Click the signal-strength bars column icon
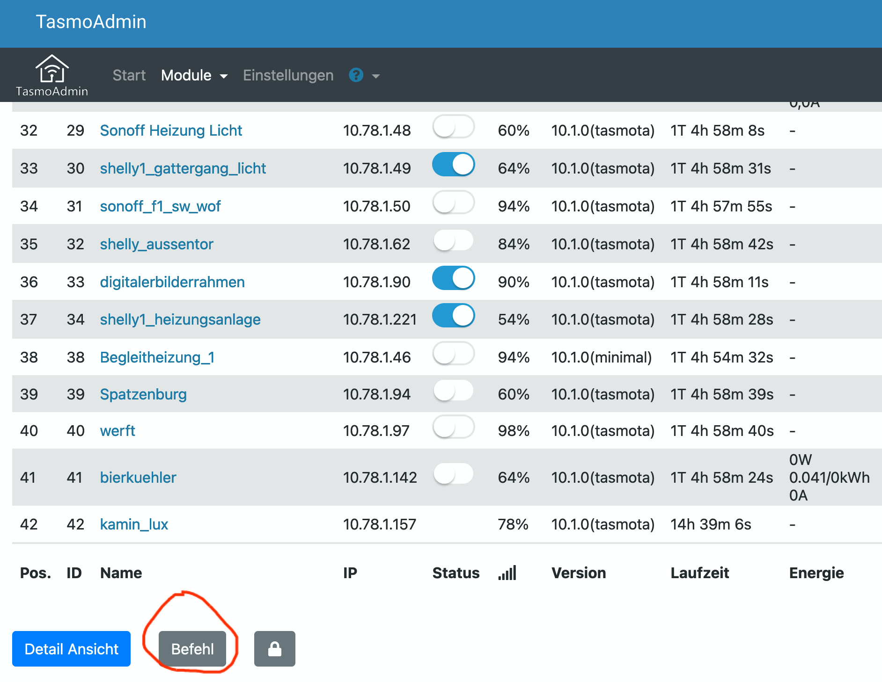The width and height of the screenshot is (882, 682). tap(508, 573)
